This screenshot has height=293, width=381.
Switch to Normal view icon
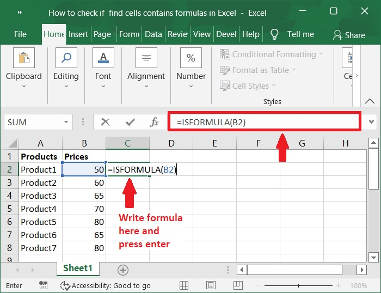tap(184, 285)
